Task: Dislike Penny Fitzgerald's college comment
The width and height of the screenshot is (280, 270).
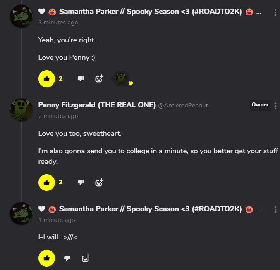Action: [81, 182]
